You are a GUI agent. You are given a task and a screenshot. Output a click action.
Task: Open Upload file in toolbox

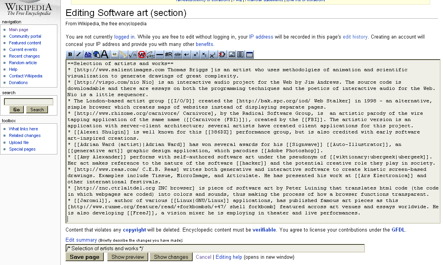(x=19, y=143)
